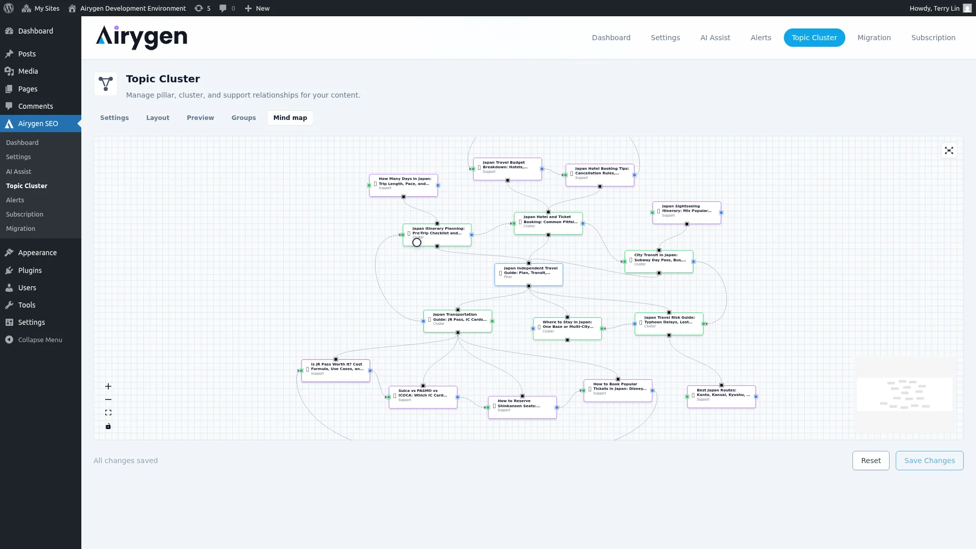
Task: Open the WordPress logo menu
Action: pos(8,8)
